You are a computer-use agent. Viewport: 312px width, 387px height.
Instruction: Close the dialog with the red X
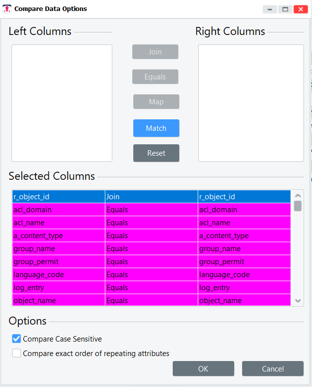[x=301, y=9]
